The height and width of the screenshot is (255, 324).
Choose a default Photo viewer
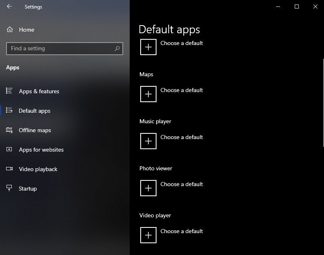[182, 184]
